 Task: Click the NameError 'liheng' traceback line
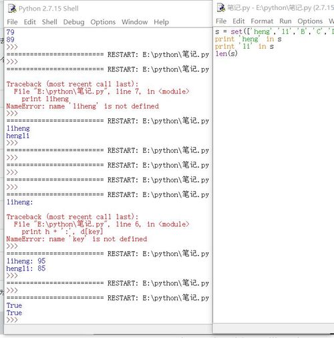tap(82, 106)
